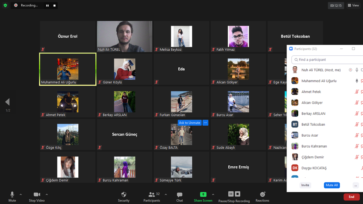Select Alican Gökyer video tile

pos(238,69)
